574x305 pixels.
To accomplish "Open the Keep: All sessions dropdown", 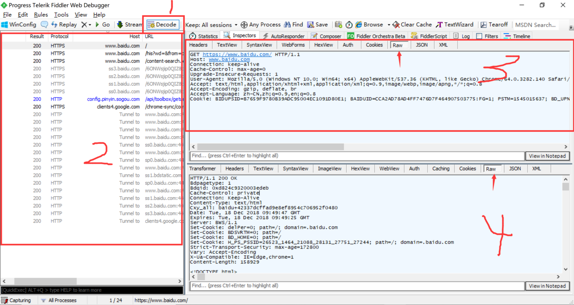I will click(211, 25).
